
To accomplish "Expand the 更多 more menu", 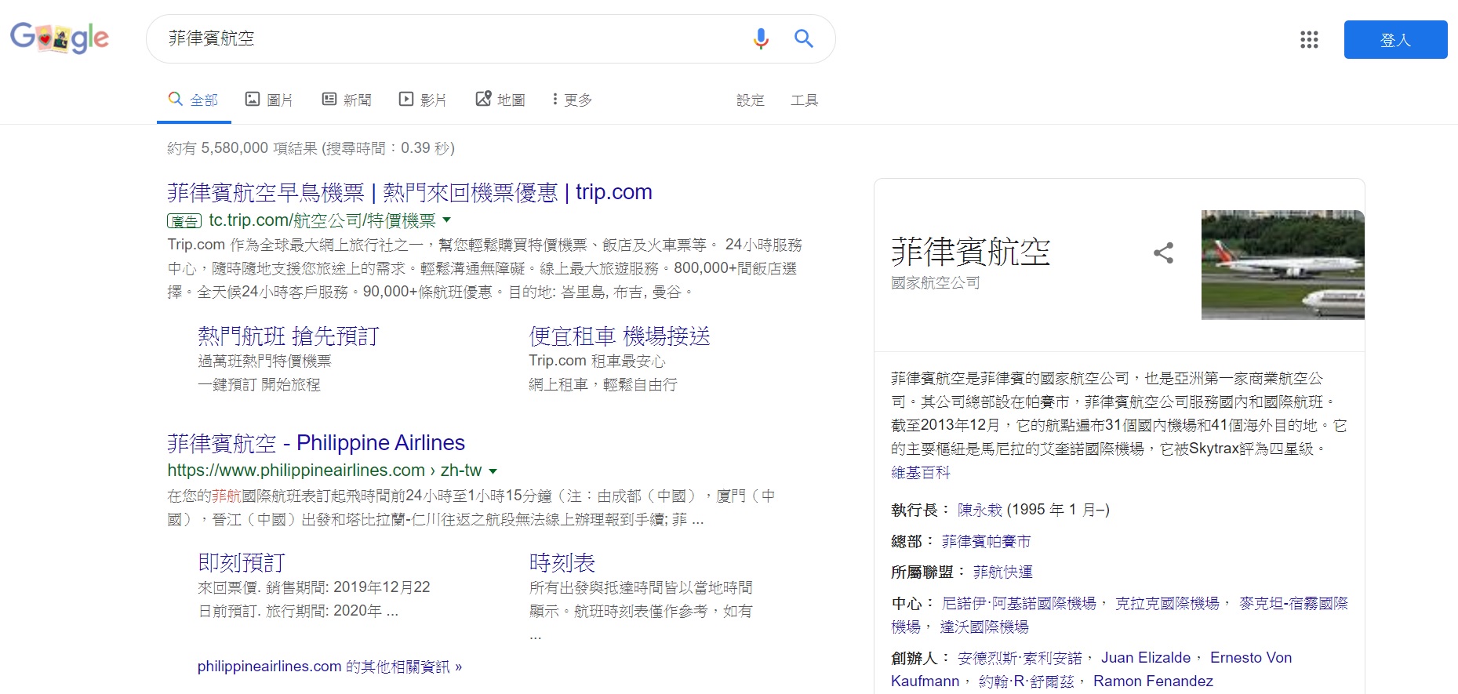I will (x=572, y=100).
